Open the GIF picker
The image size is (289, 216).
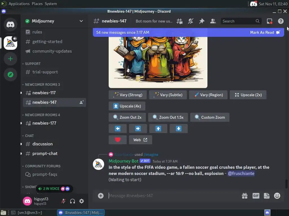tap(256, 196)
